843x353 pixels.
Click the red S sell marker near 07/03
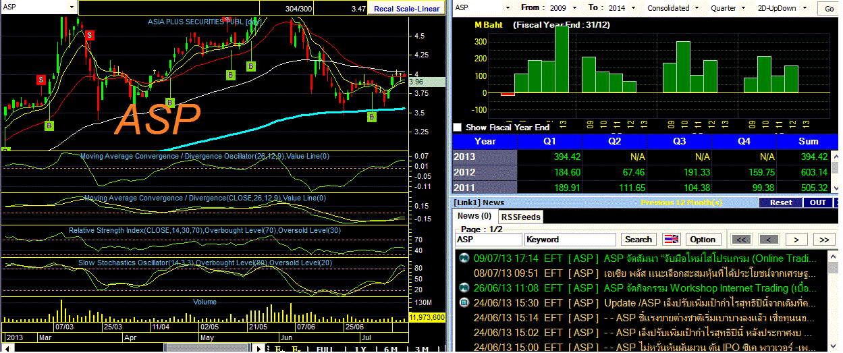coord(40,80)
